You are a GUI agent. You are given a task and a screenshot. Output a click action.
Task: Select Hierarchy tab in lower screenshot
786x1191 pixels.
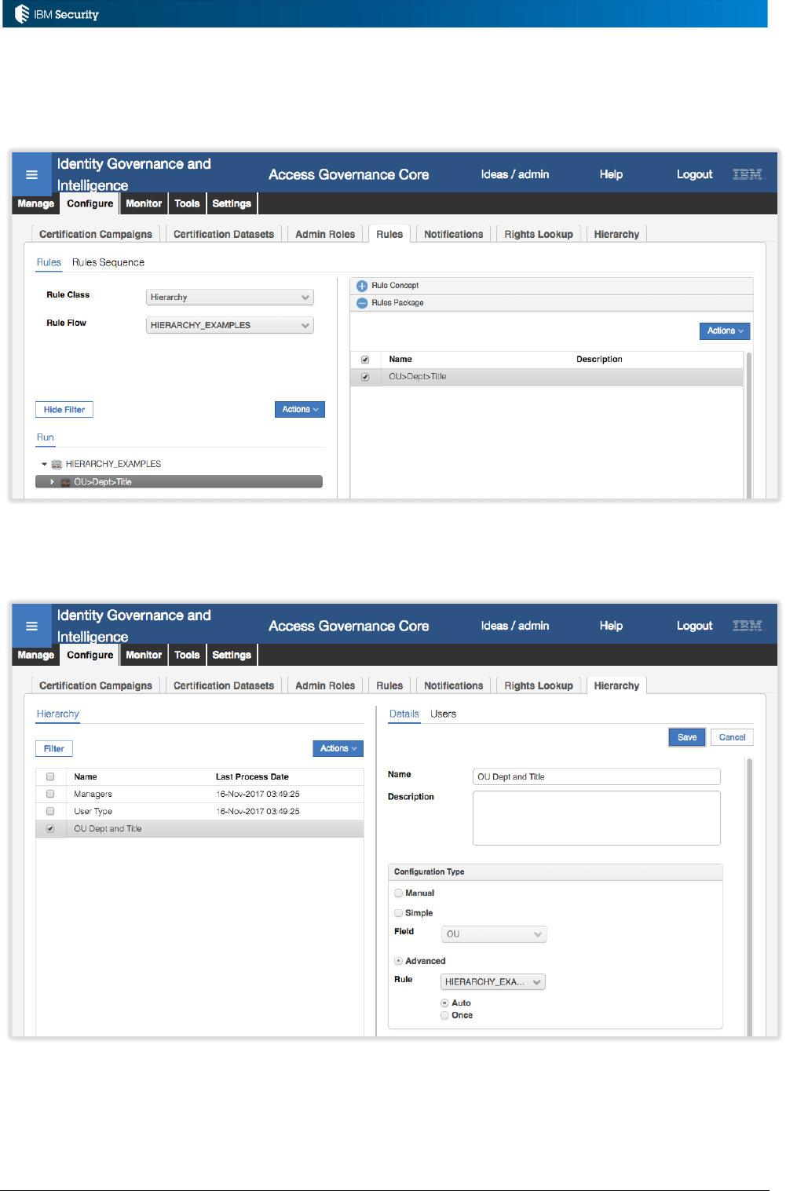point(616,685)
